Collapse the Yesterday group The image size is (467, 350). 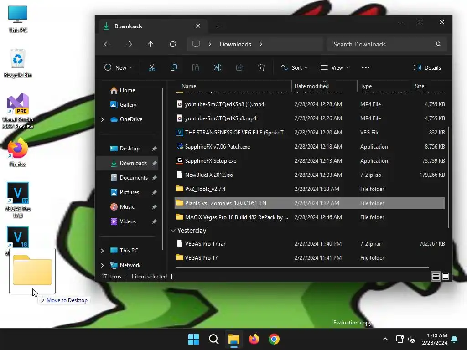173,231
